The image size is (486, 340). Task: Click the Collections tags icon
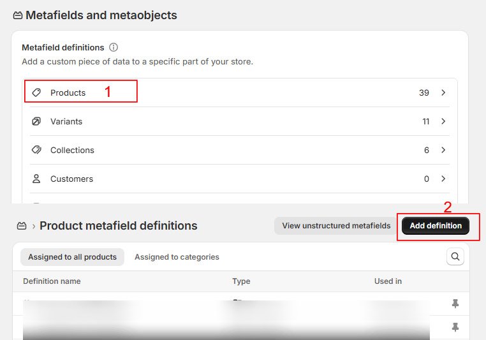(x=36, y=150)
